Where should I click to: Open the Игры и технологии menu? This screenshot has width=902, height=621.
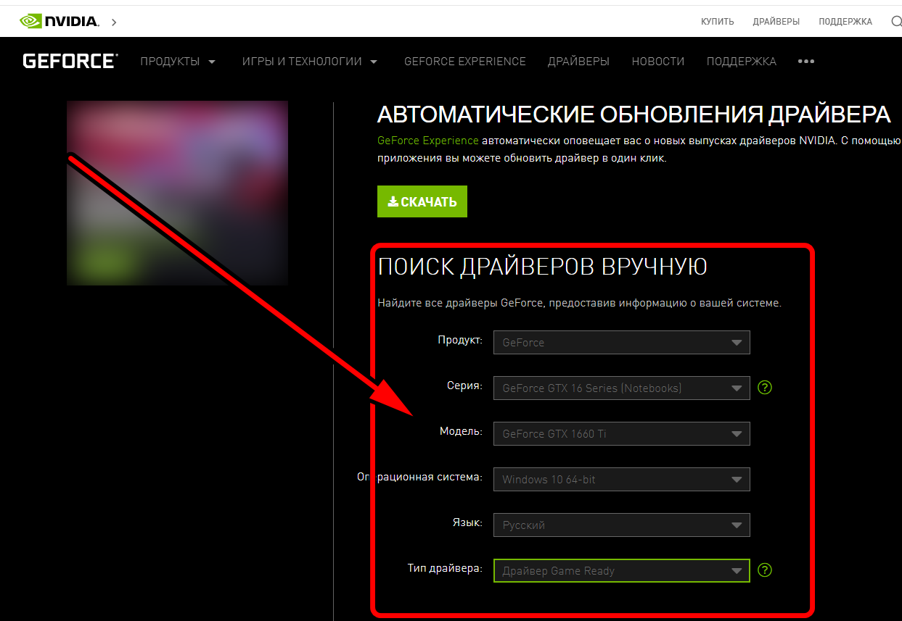[x=310, y=62]
